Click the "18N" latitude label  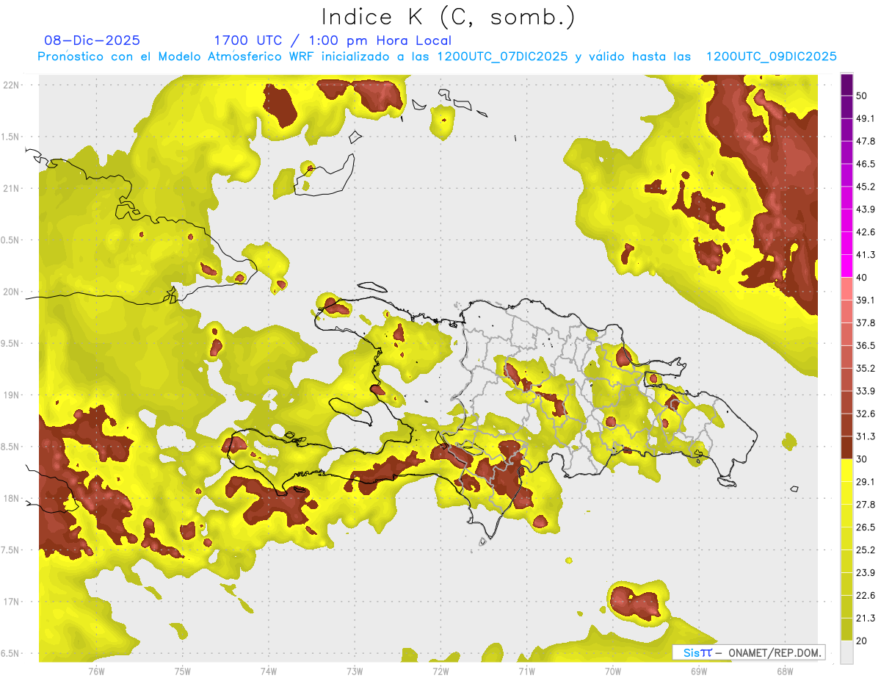point(12,498)
